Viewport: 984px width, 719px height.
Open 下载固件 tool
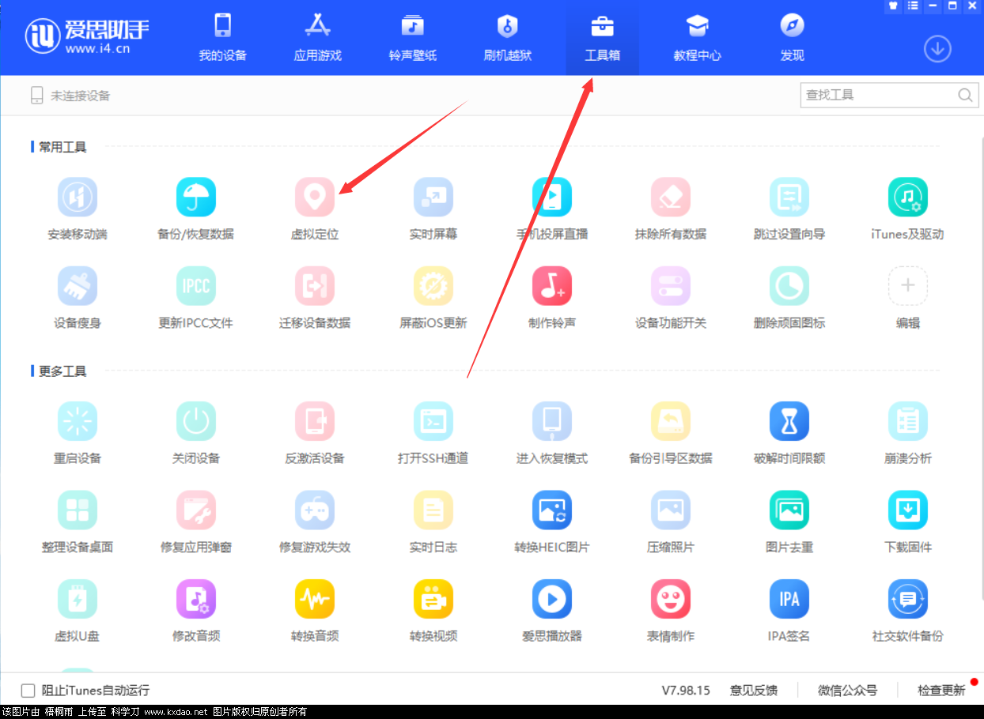(908, 510)
